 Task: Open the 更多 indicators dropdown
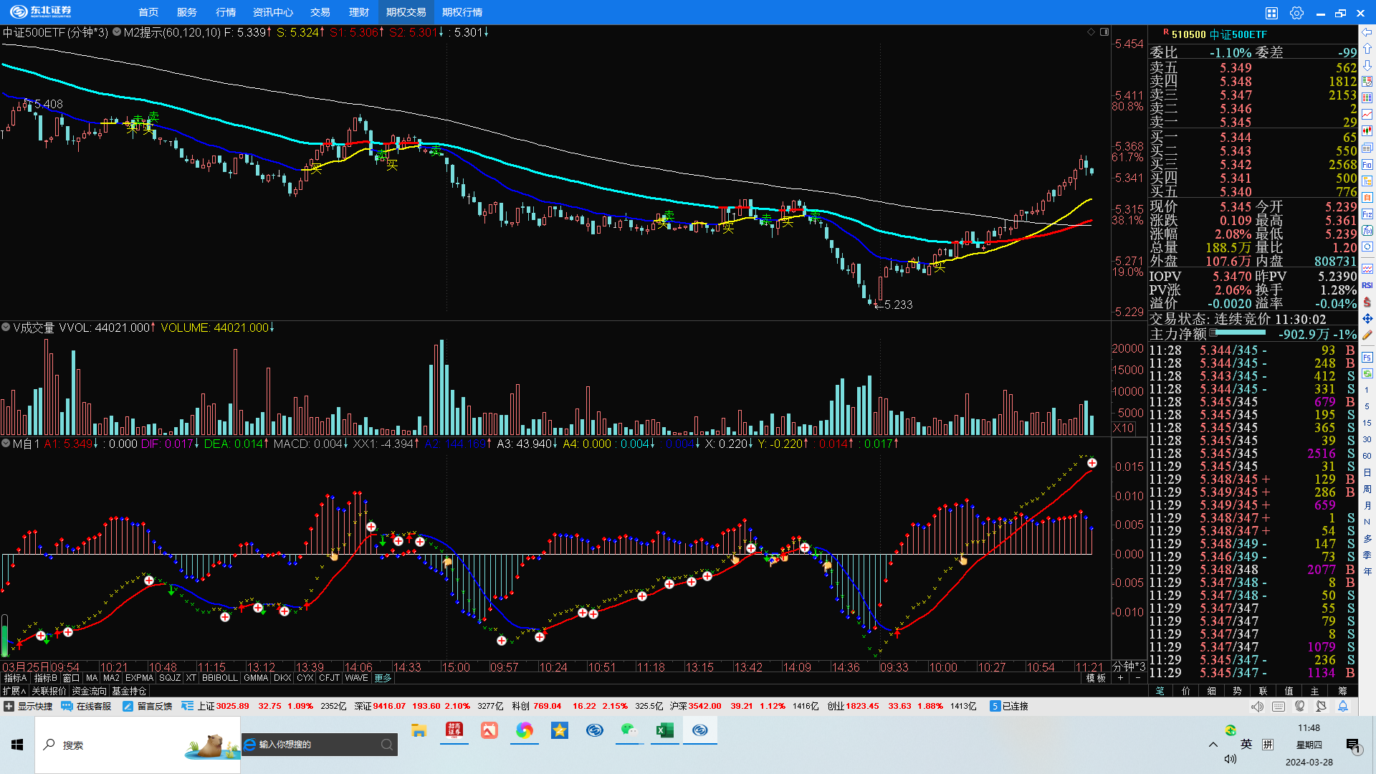[383, 678]
